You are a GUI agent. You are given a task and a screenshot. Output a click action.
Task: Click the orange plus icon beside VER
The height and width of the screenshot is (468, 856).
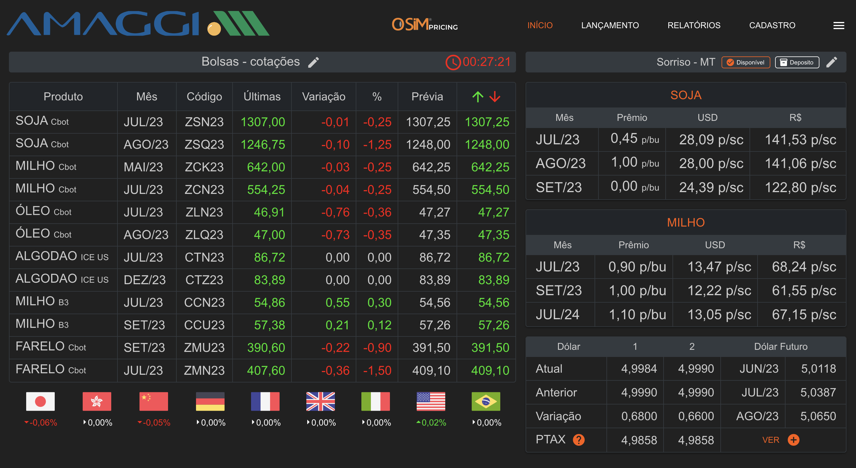[794, 440]
